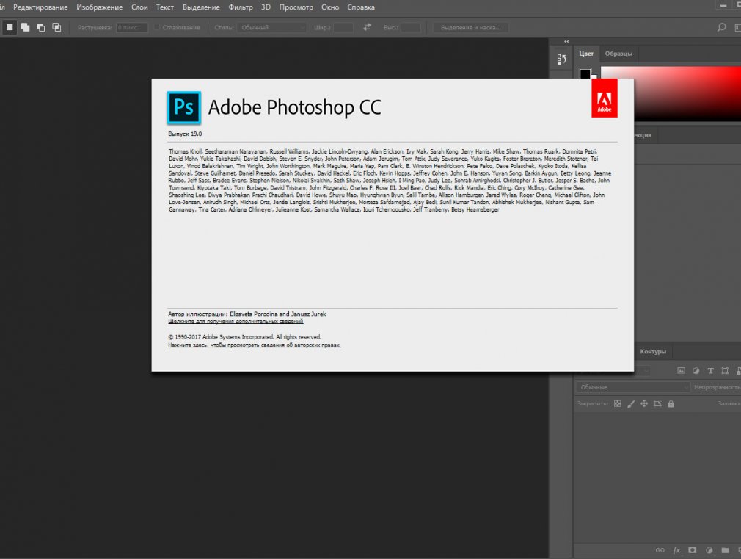Toggle lock image pixels brush icon
741x559 pixels.
[x=631, y=404]
